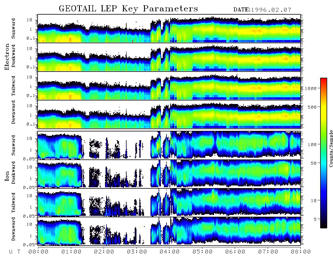Screen dimensions: 333x257
Task: Click the Electron Sunward spectrogram panel
Action: (169, 29)
